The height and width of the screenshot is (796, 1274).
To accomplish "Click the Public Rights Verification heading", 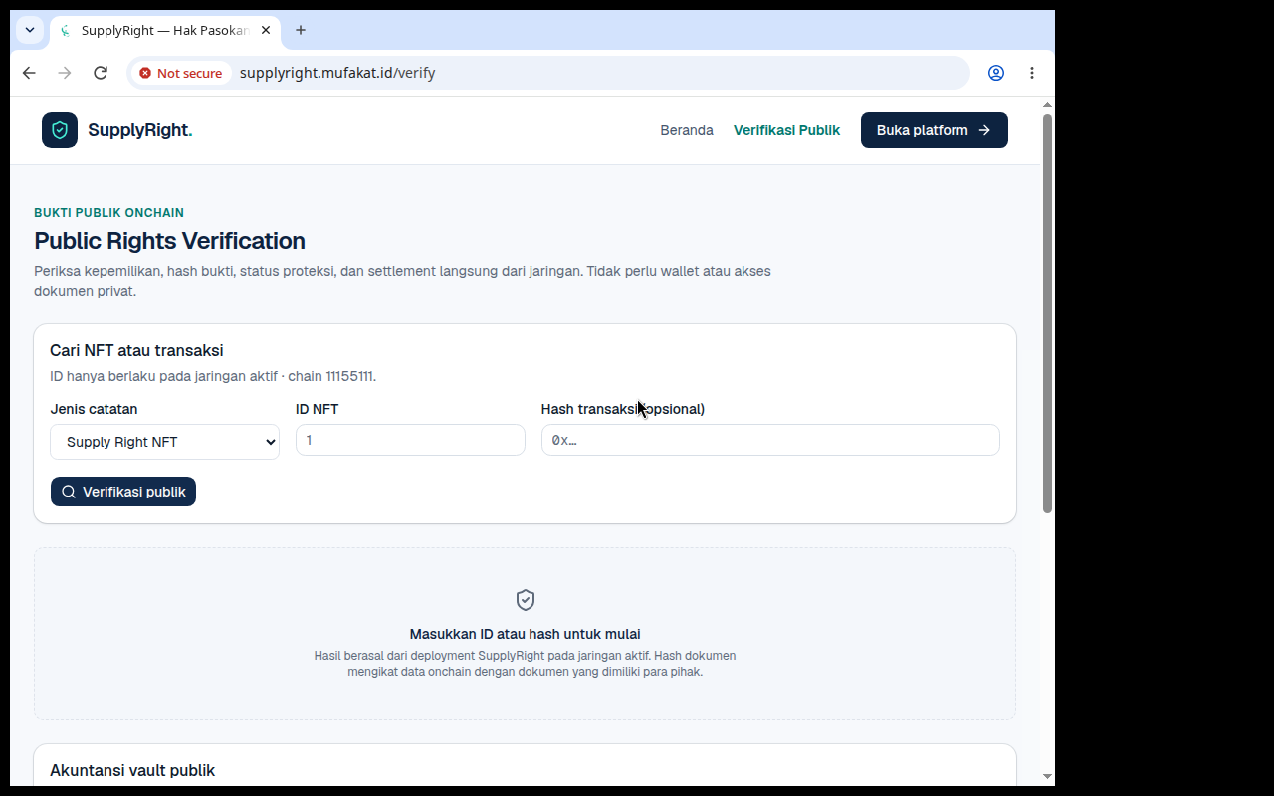I will click(x=169, y=241).
